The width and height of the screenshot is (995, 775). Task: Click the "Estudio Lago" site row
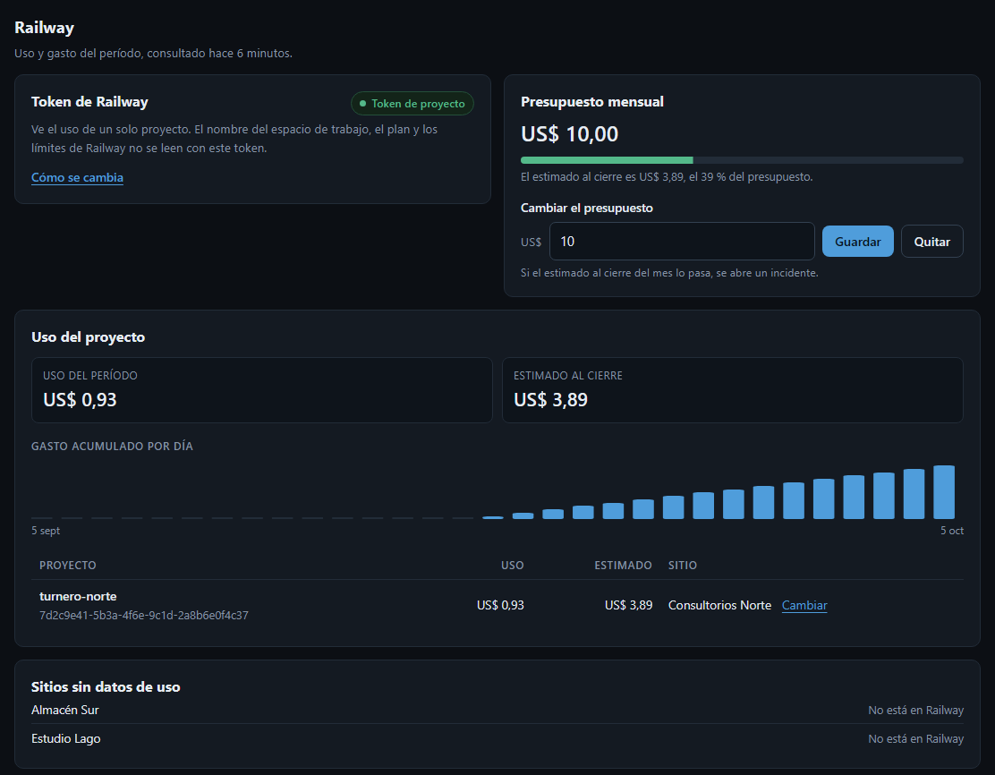pos(497,739)
